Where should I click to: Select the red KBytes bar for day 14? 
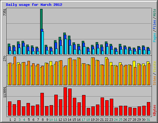pyautogui.click(x=70, y=102)
